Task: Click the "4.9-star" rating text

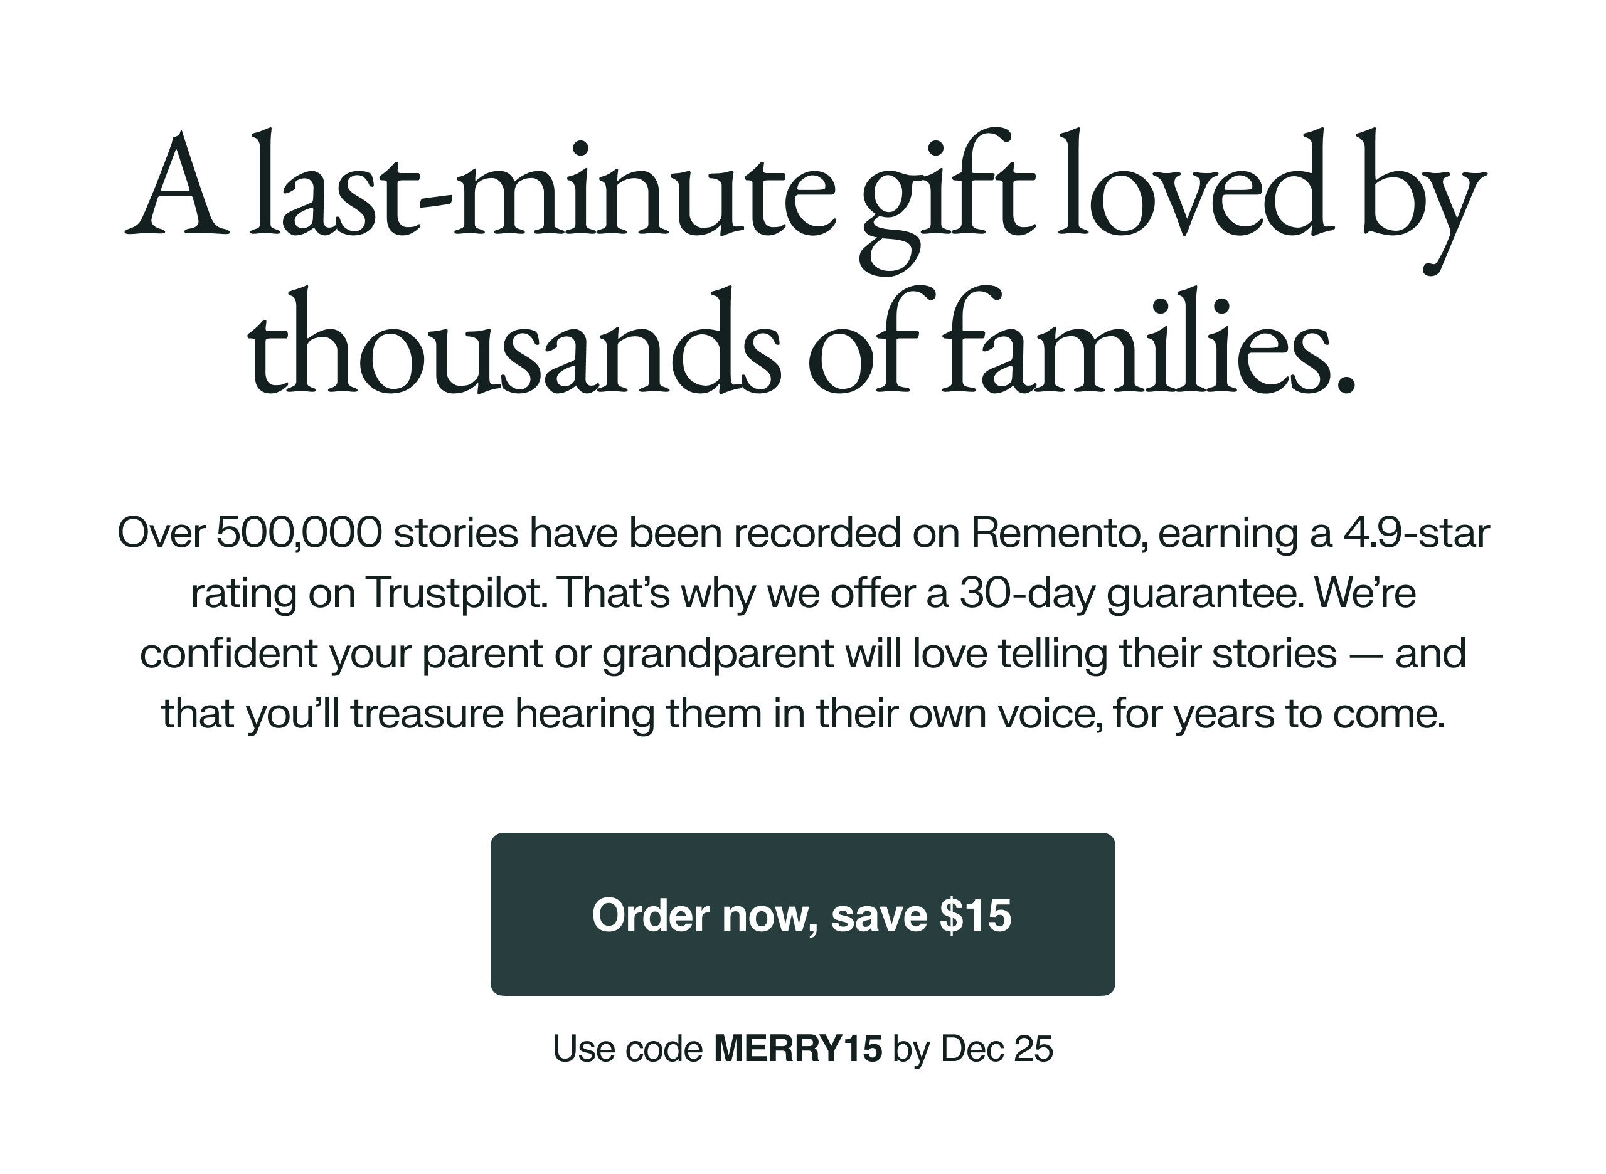Action: coord(1416,533)
